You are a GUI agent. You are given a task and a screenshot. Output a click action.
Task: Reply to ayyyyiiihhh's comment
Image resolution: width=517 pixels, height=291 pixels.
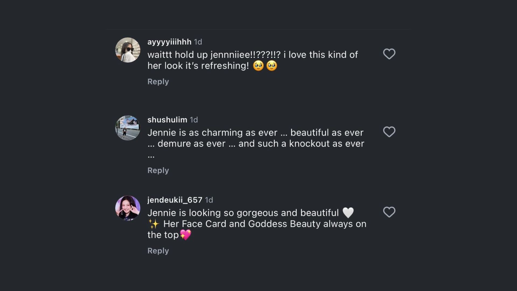[158, 82]
